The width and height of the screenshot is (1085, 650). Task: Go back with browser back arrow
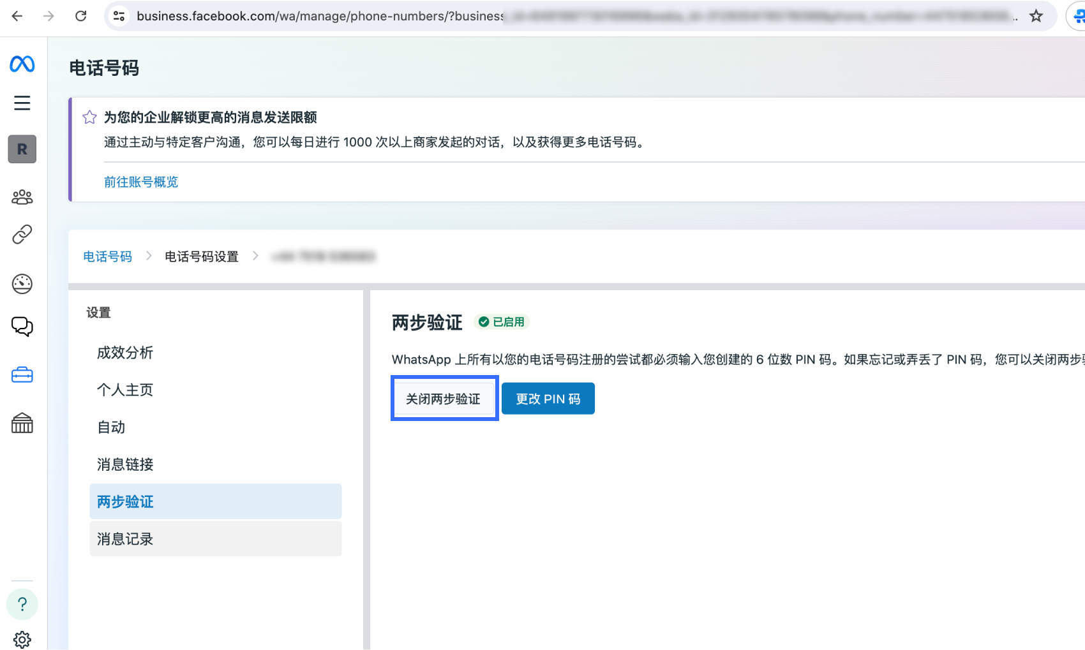click(17, 16)
